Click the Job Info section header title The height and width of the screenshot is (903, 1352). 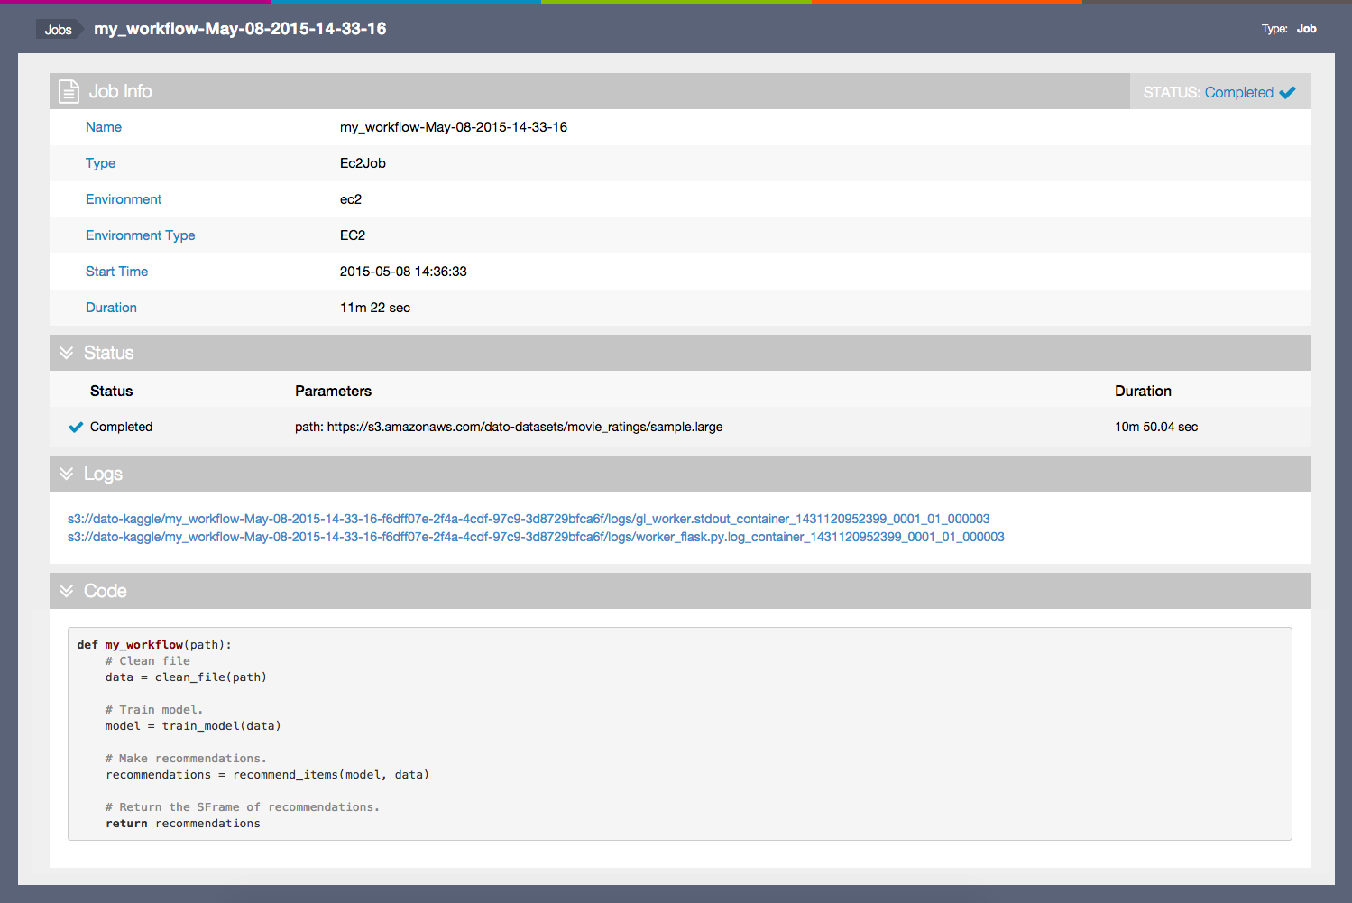pos(120,91)
